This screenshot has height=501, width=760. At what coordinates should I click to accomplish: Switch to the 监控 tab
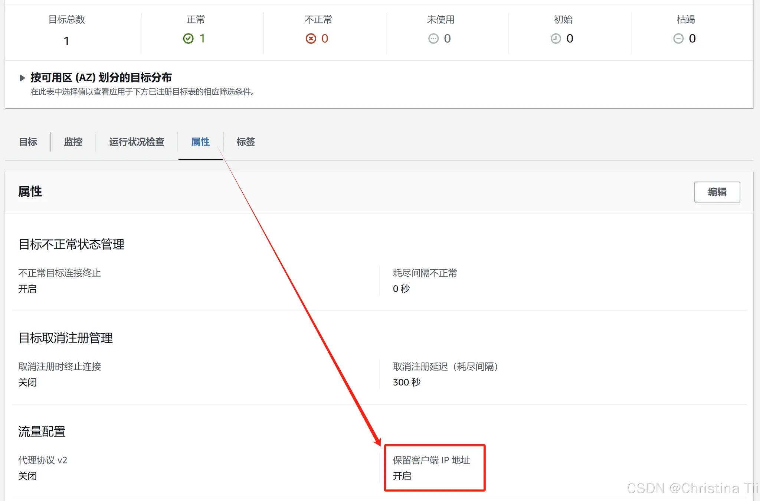(x=73, y=142)
